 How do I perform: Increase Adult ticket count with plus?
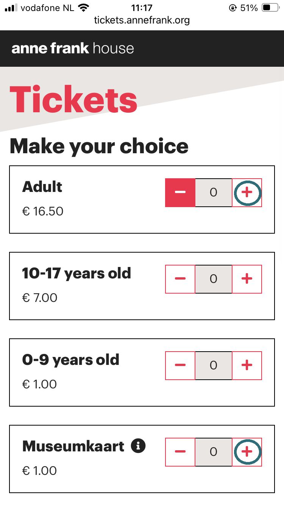point(247,193)
